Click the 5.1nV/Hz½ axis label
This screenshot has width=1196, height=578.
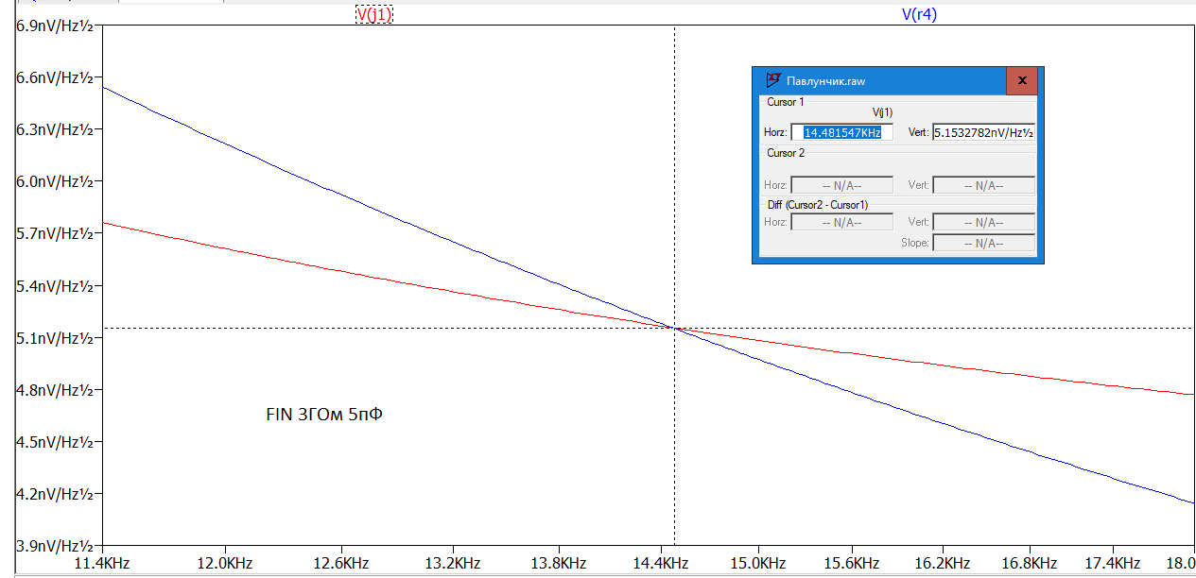click(x=55, y=338)
